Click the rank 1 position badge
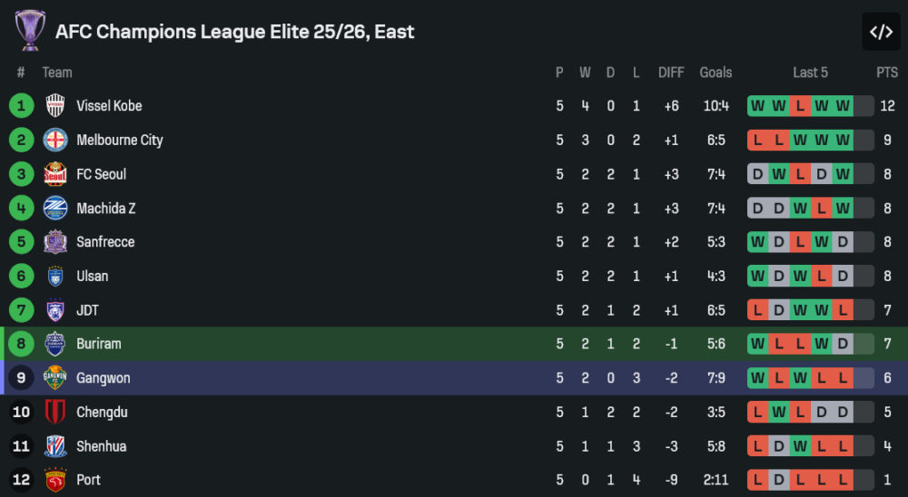This screenshot has height=497, width=908. (x=21, y=106)
